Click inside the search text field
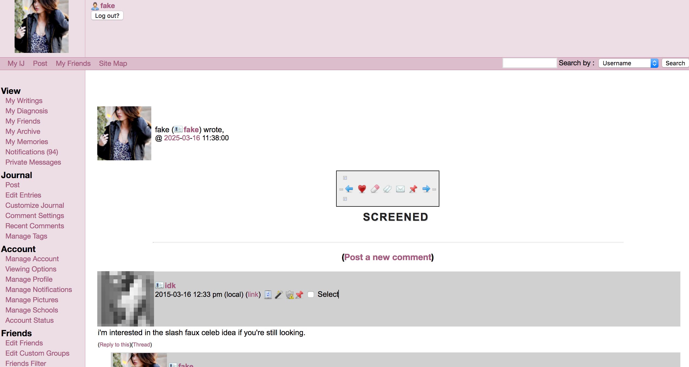Screen dimensions: 689x367 pyautogui.click(x=529, y=63)
